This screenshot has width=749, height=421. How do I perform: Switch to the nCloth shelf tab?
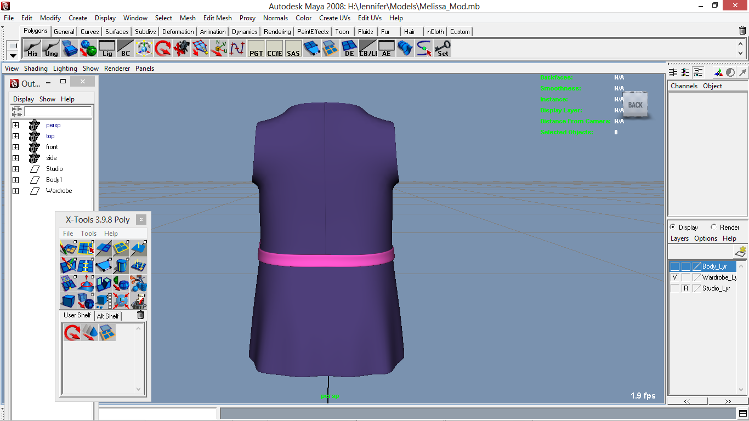tap(435, 32)
